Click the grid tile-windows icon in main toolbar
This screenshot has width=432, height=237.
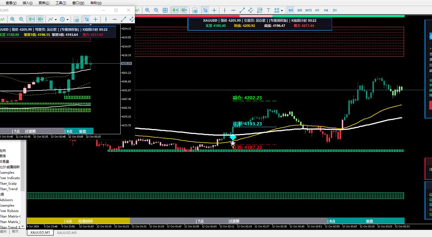[165, 10]
